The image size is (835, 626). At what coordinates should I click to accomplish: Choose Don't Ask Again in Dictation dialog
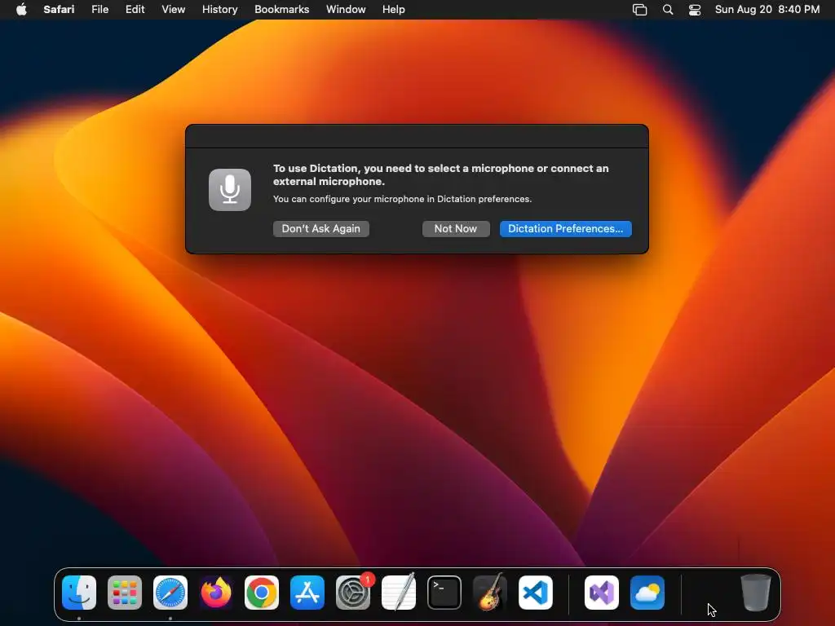pyautogui.click(x=321, y=229)
